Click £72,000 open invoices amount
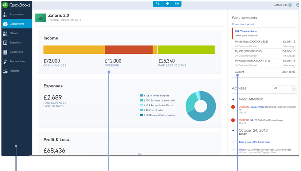Viewport: 301px width, 171px height. click(52, 61)
